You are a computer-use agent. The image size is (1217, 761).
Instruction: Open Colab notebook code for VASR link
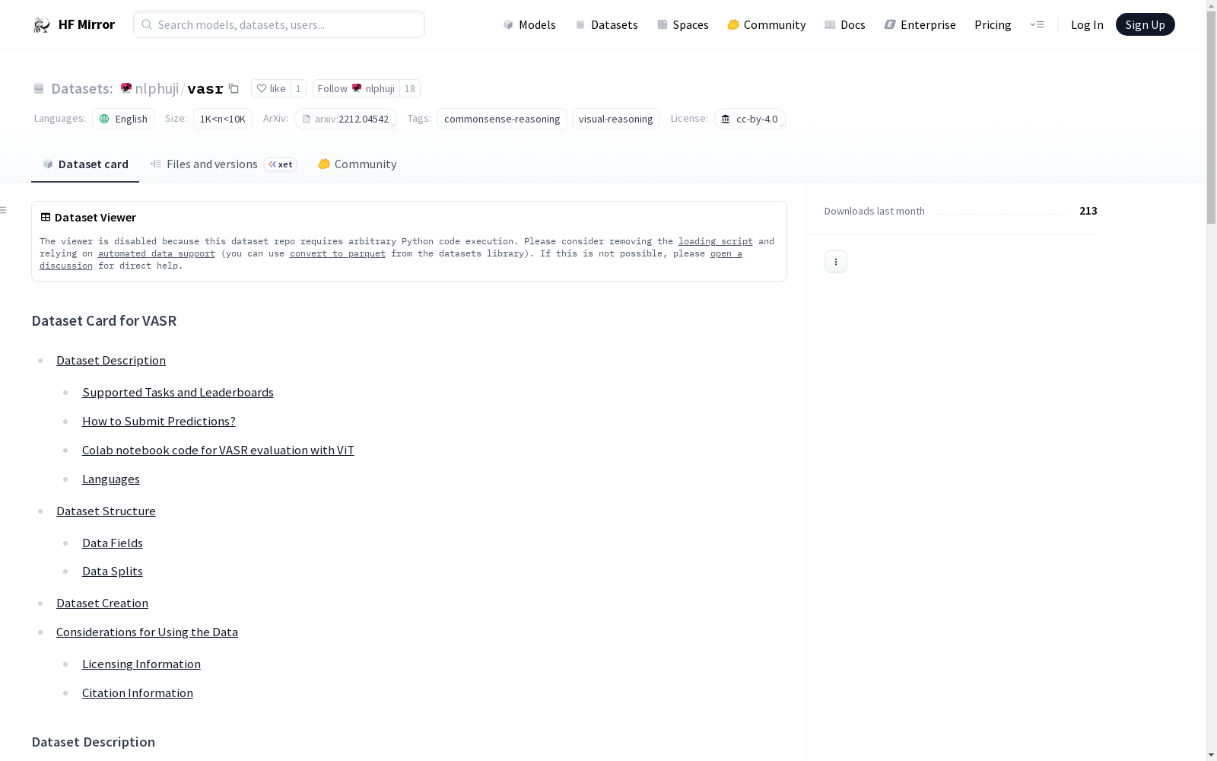(x=218, y=450)
